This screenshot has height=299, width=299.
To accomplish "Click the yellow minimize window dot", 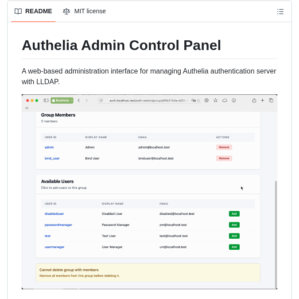I will 32,101.
